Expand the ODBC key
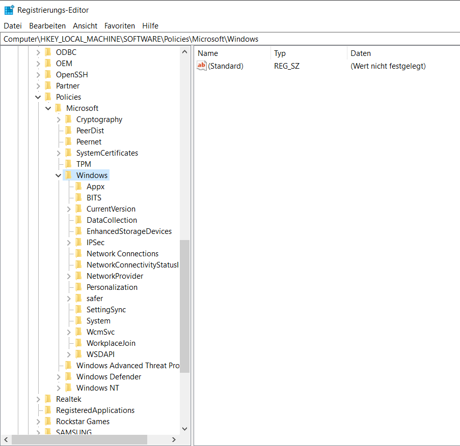460x446 pixels. [38, 52]
